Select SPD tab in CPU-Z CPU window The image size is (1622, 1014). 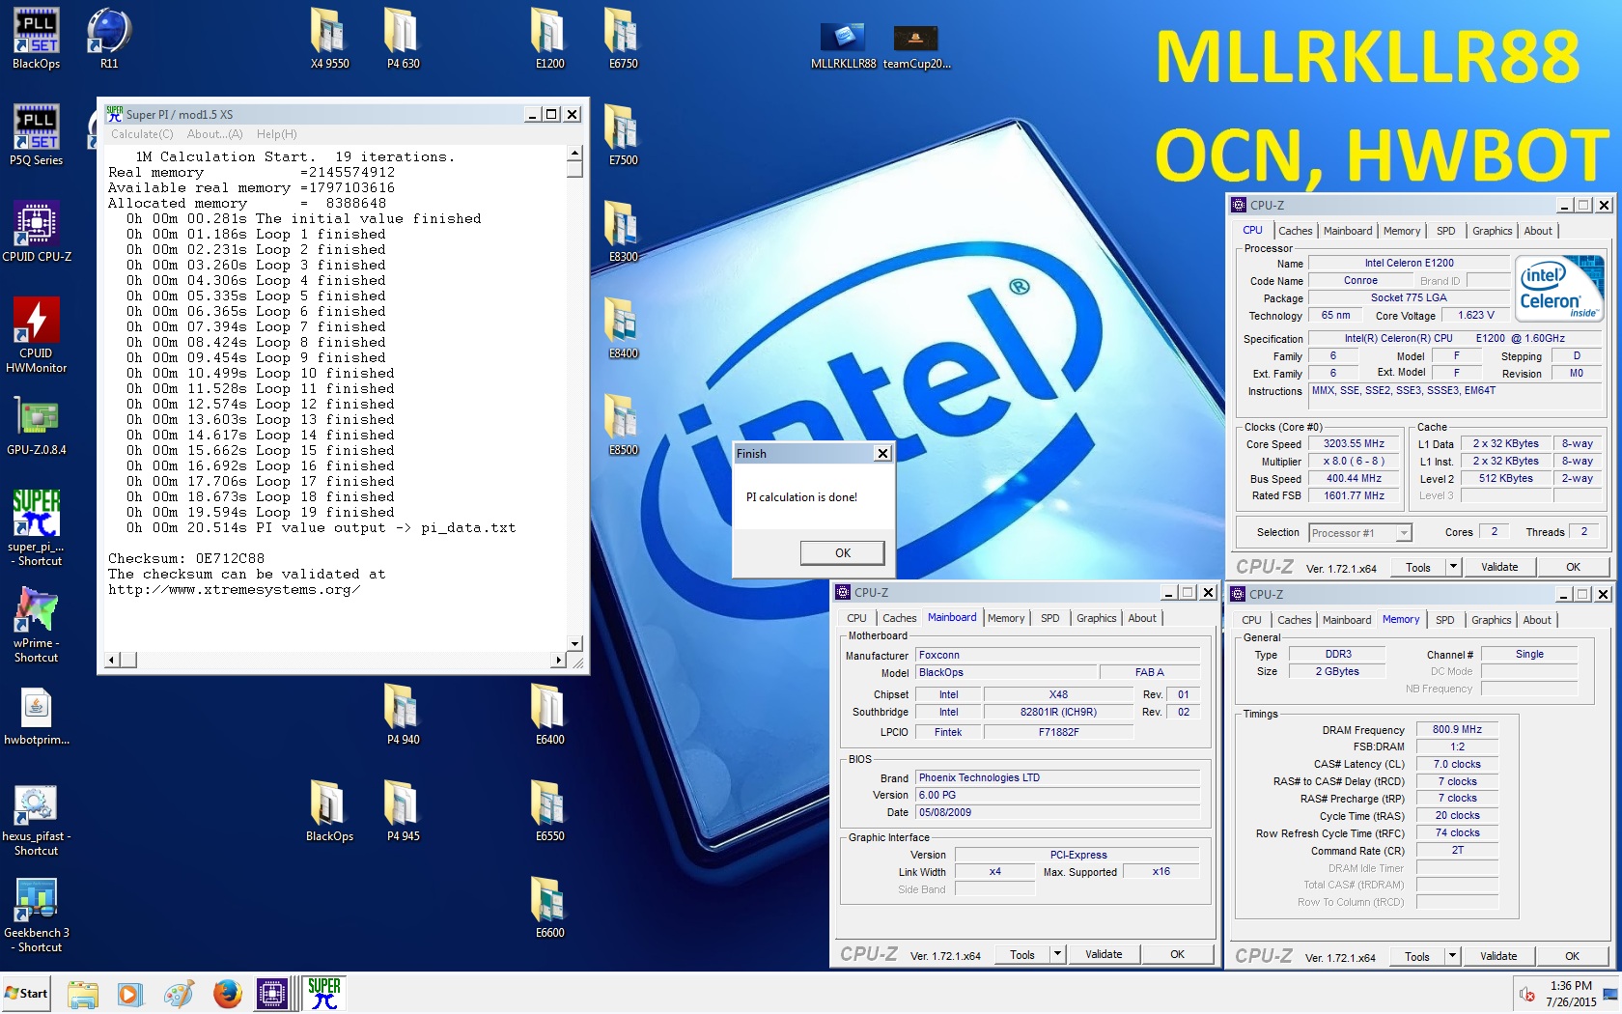pos(1445,231)
